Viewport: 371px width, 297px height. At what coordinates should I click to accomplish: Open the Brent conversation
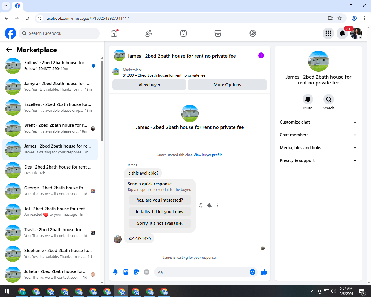coord(50,128)
